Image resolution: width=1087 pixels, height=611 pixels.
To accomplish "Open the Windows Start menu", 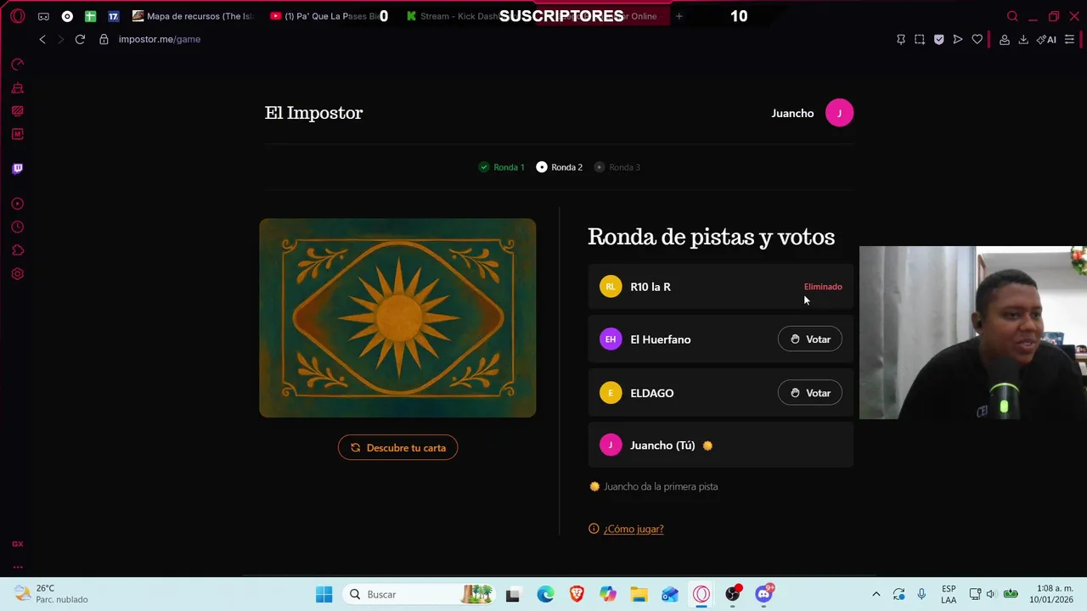I will (324, 594).
